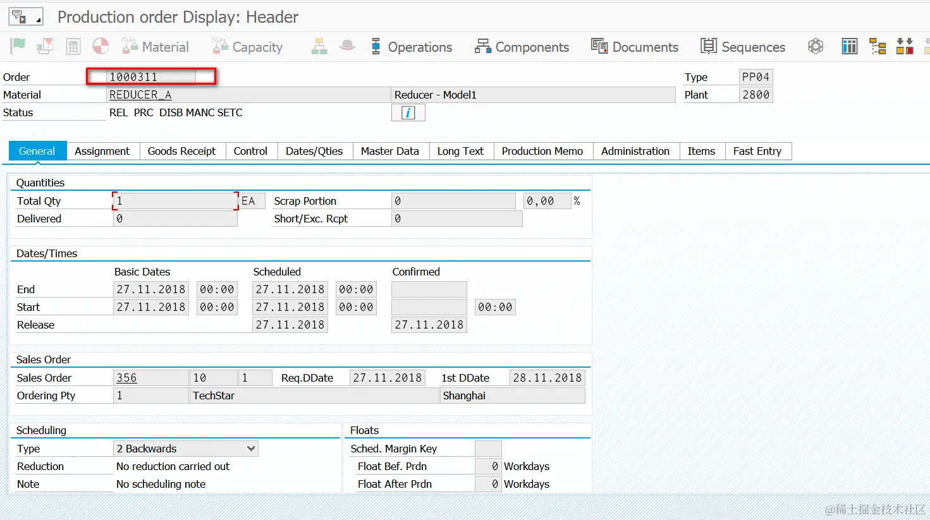Open the Items tab
Viewport: 930px width, 520px height.
pos(702,151)
